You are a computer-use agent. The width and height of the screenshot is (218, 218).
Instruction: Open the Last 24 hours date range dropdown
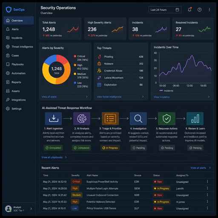pos(165,10)
